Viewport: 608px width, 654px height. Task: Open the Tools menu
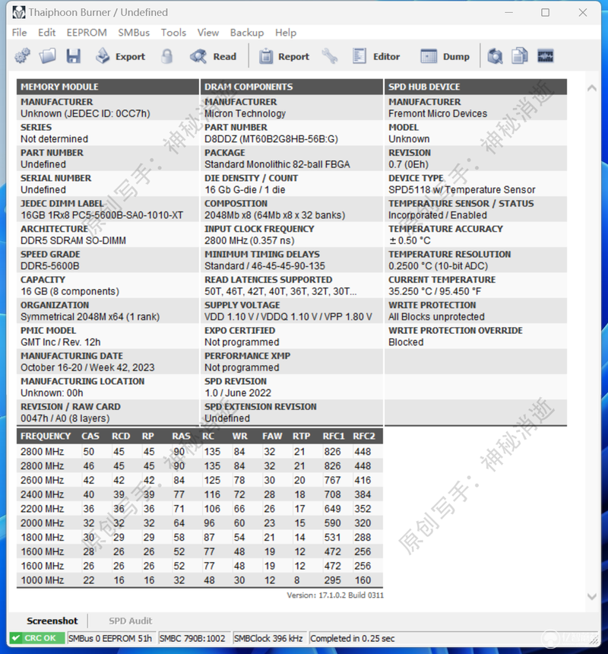[x=173, y=33]
